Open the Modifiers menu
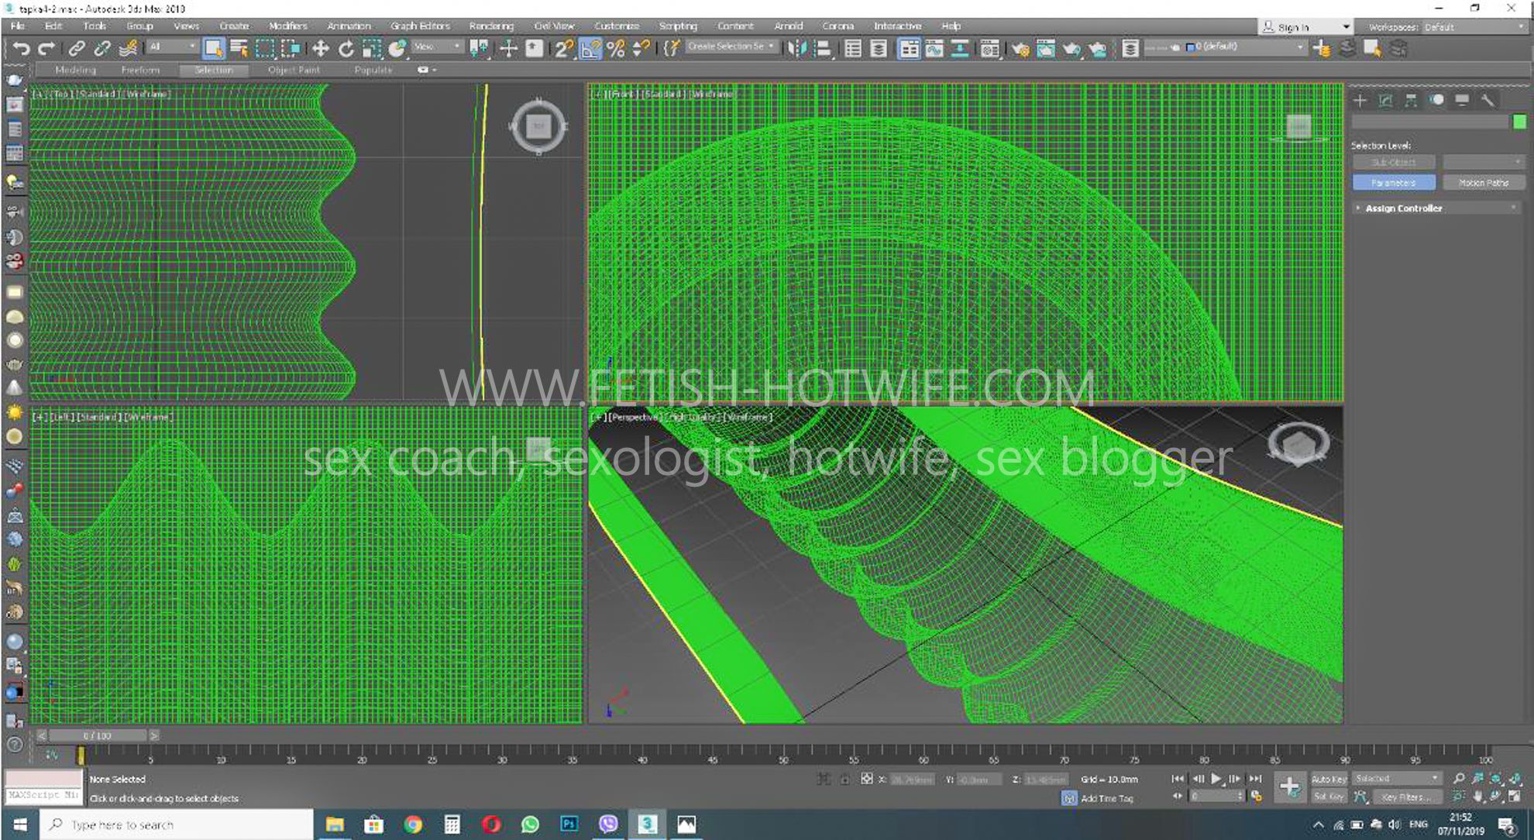The width and height of the screenshot is (1534, 840). (287, 26)
